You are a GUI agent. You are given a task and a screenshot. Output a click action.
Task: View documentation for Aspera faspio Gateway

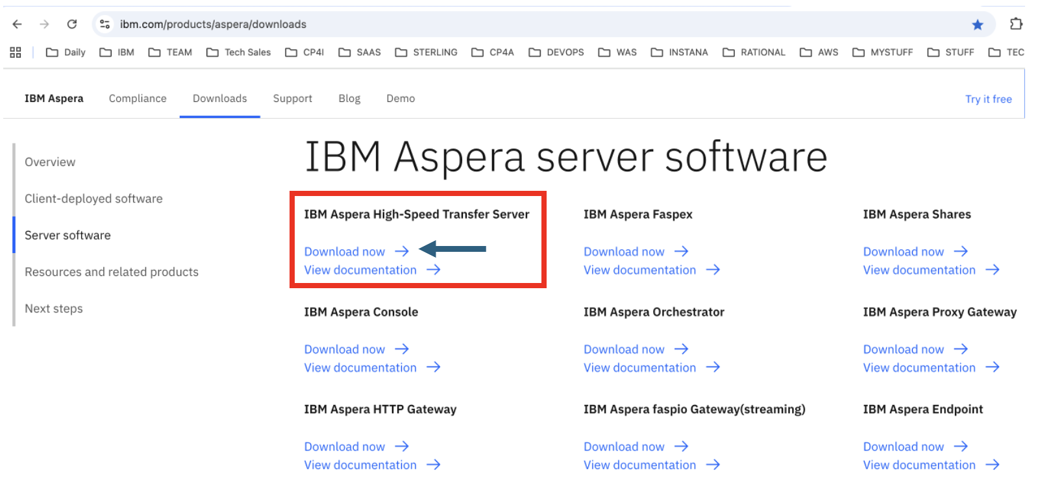pyautogui.click(x=652, y=465)
